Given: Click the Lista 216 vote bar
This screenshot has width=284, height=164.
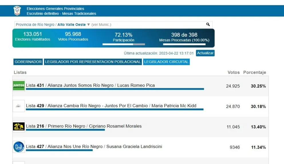Looking at the screenshot, I should point(65,130).
